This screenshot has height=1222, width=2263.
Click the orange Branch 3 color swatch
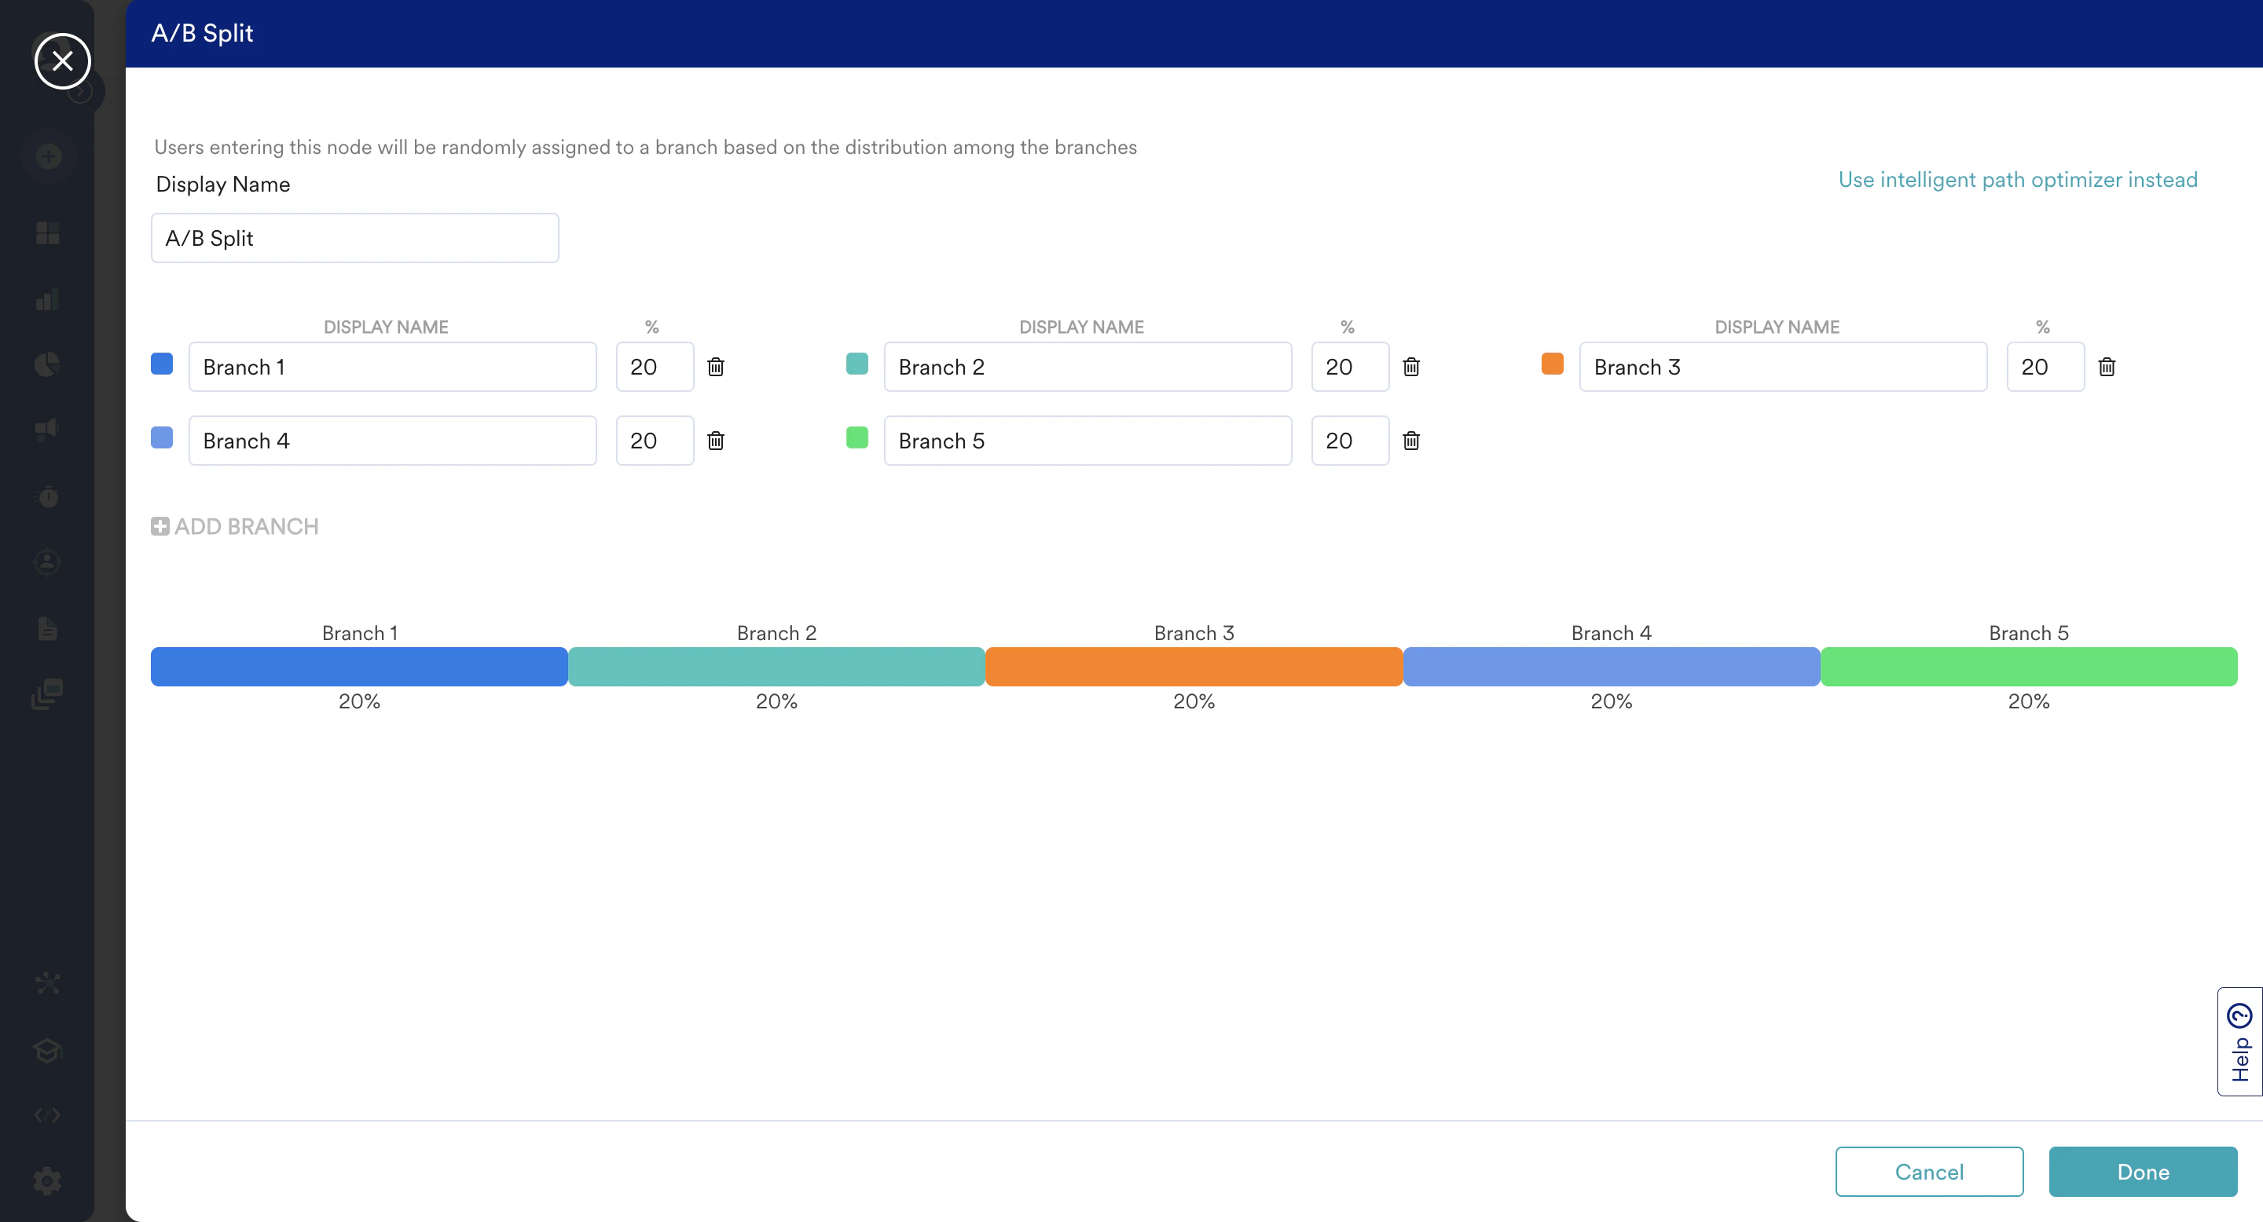[x=1553, y=364]
